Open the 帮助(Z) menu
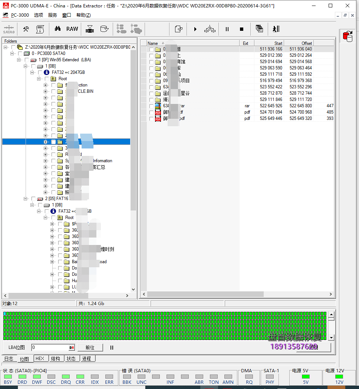Screen dimensions: 359x389 (x=83, y=15)
